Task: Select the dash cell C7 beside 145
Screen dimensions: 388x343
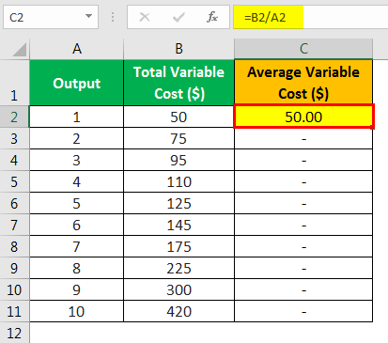Action: click(303, 225)
